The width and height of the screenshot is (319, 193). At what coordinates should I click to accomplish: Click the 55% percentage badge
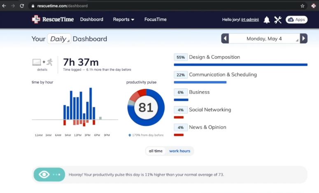coord(181,57)
